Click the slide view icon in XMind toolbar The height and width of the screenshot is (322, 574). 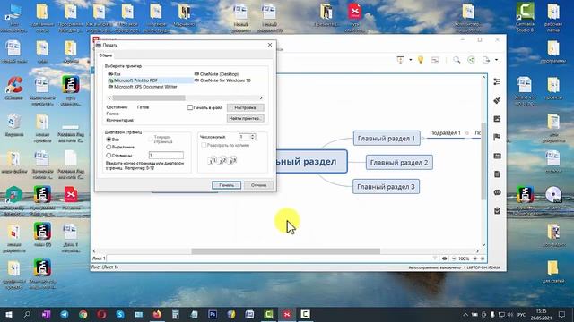tap(435, 60)
